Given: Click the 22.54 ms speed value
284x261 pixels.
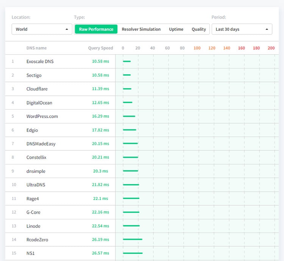Looking at the screenshot, I should [100, 226].
